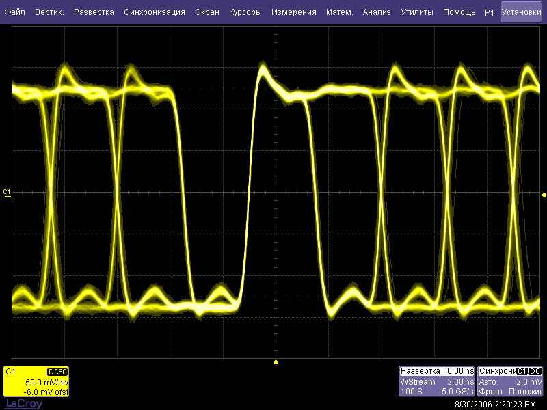Open the Экран display menu
The width and height of the screenshot is (547, 410).
pyautogui.click(x=207, y=12)
